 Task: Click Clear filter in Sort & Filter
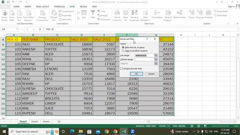click(x=101, y=11)
